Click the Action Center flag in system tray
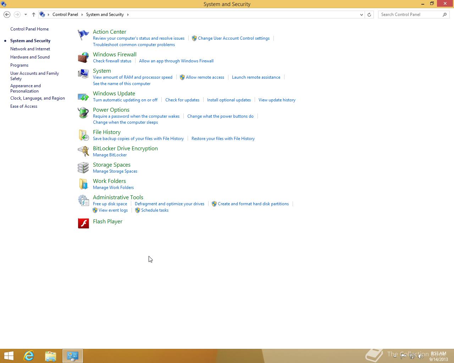Viewport: 454px width, 363px height. [404, 356]
